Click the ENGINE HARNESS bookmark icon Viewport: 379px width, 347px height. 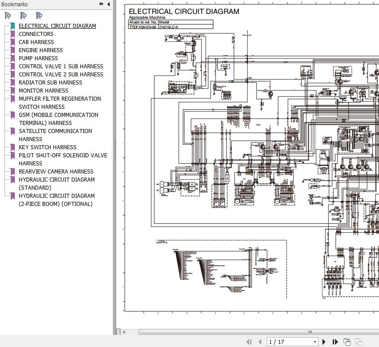point(13,50)
